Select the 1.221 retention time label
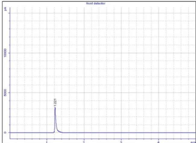 point(55,102)
